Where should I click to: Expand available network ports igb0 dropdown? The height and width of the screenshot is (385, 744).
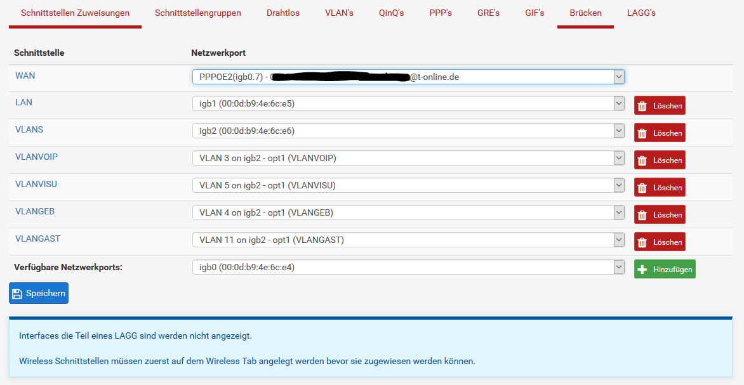(x=408, y=267)
